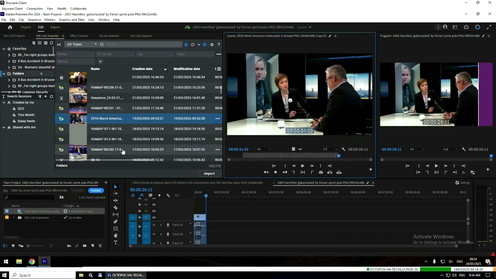
Task: Collapse the importer side tree panel
Action: point(59,45)
